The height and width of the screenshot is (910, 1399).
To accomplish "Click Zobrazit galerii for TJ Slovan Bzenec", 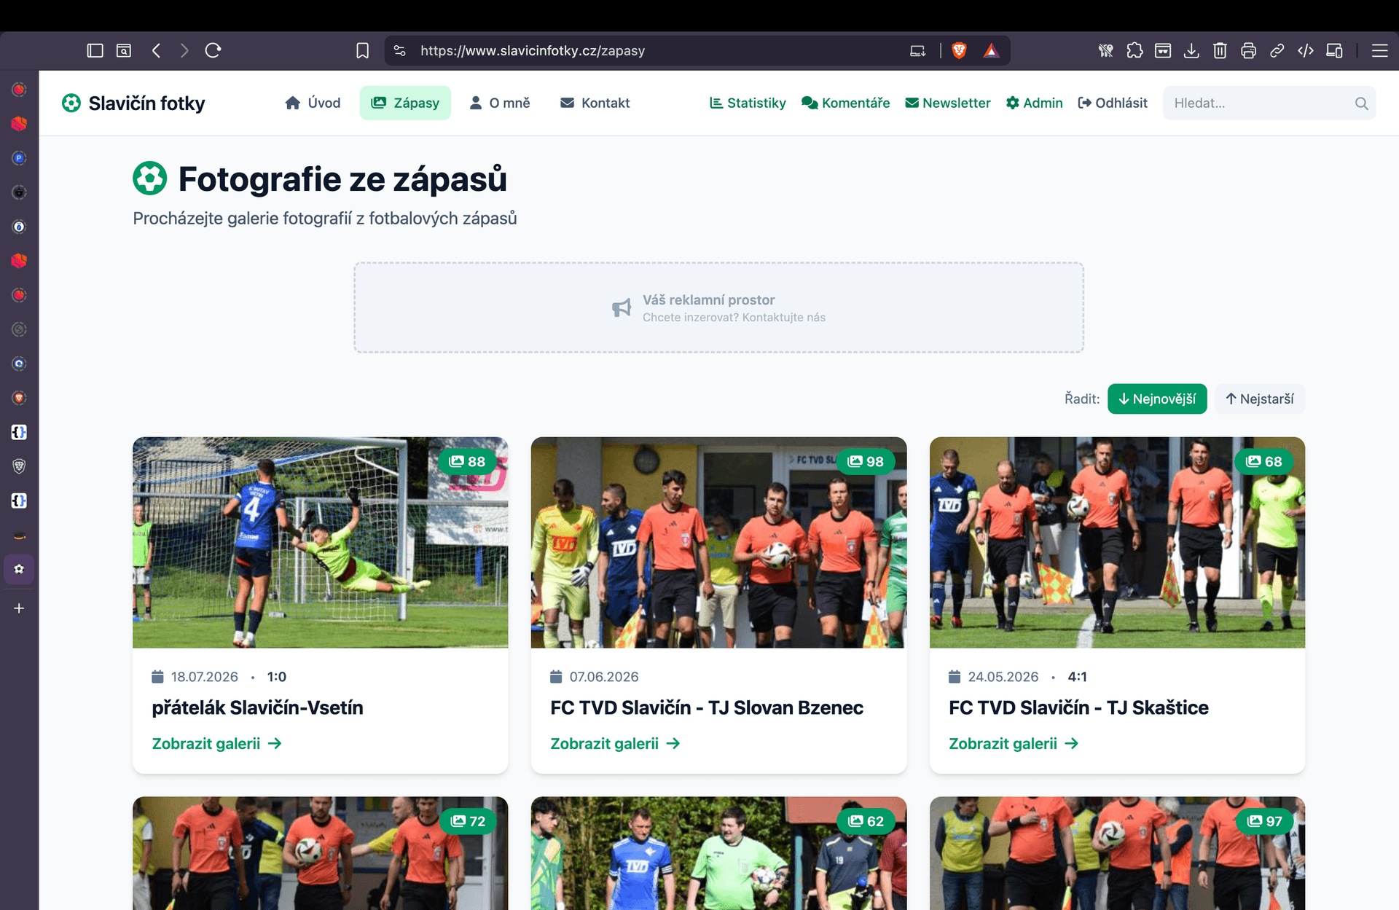I will pos(615,743).
